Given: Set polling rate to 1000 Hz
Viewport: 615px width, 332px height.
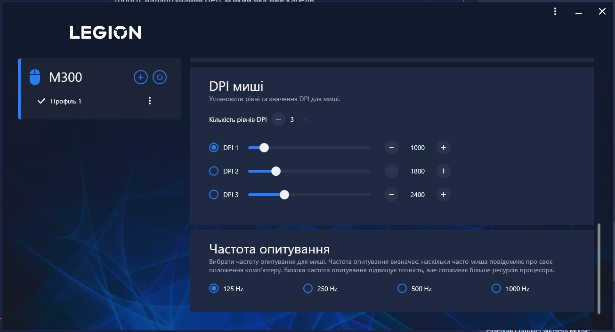Looking at the screenshot, I should [x=496, y=288].
